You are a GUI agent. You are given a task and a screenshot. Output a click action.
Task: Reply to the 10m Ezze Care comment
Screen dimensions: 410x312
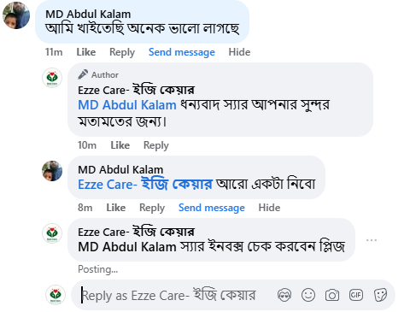156,145
